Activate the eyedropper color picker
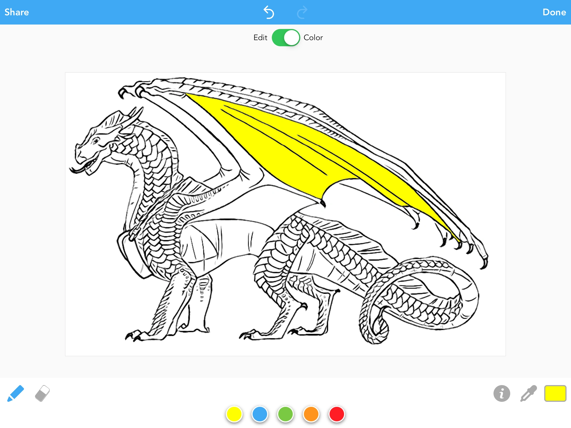Screen dimensions: 571x428 coord(528,393)
